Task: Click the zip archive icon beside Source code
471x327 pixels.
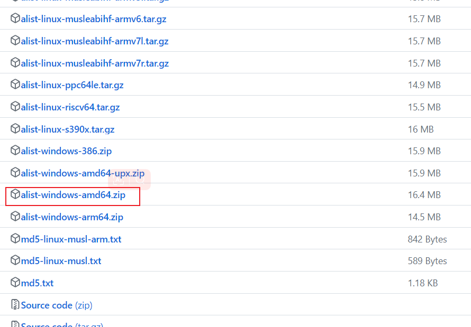Action: point(15,305)
